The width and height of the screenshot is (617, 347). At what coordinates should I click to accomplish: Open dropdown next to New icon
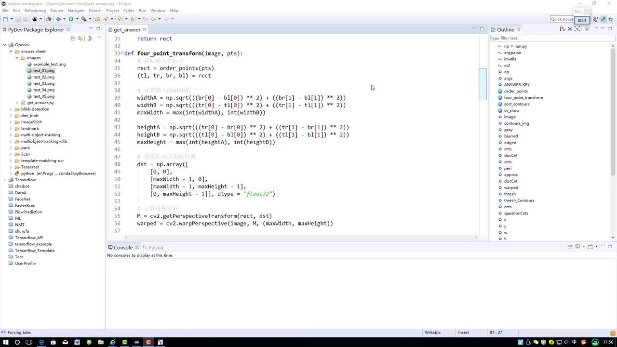click(11, 19)
